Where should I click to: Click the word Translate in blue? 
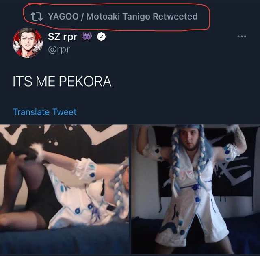pos(31,112)
